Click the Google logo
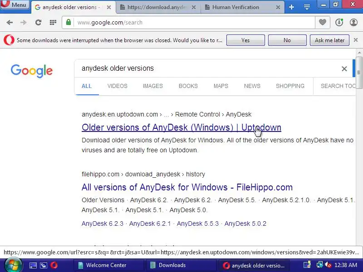 tap(32, 71)
